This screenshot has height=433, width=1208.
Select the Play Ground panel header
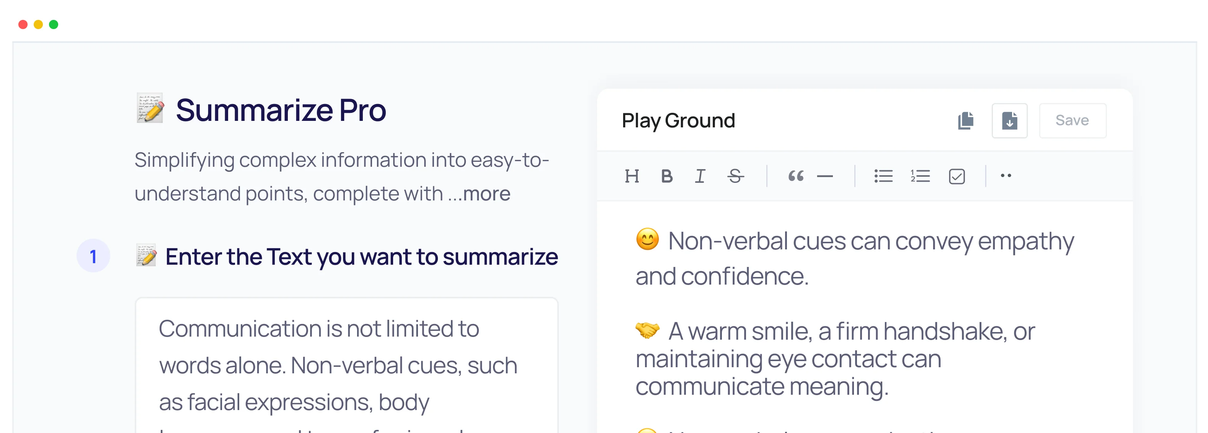point(678,120)
